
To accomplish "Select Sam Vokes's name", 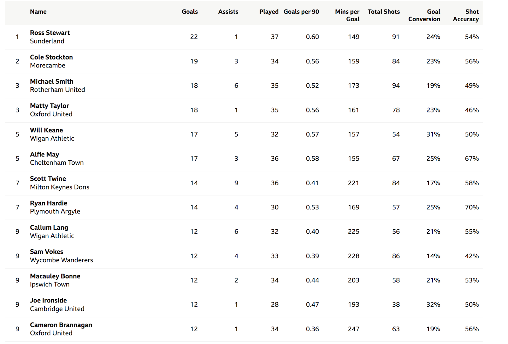I will click(x=46, y=252).
